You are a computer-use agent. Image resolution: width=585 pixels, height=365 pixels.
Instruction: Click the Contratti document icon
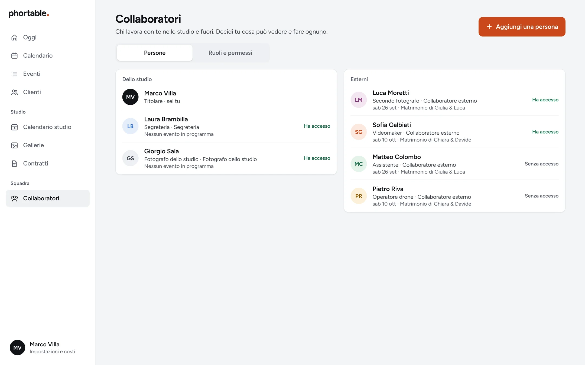tap(14, 164)
